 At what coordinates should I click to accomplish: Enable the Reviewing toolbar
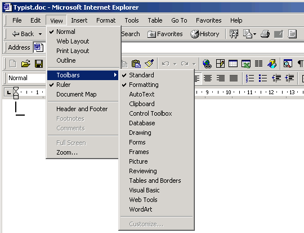157,171
